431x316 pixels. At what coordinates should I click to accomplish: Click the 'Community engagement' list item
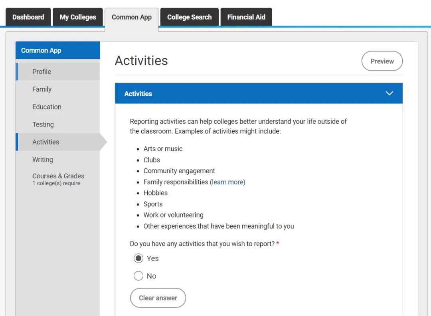click(x=179, y=171)
